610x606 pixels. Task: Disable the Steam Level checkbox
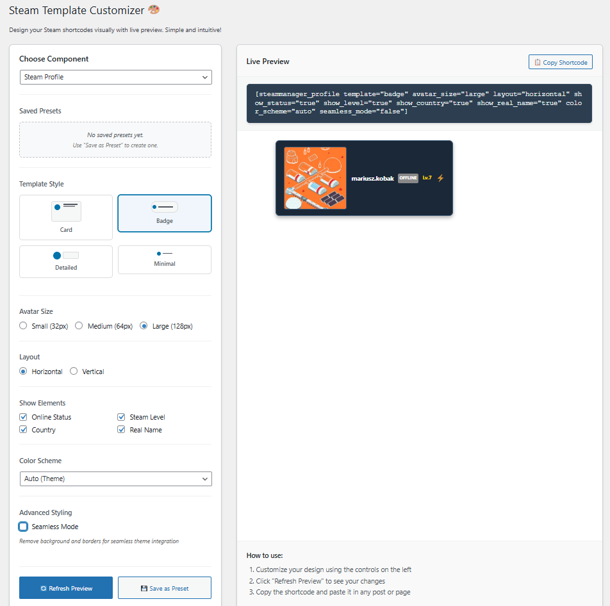[x=122, y=417]
